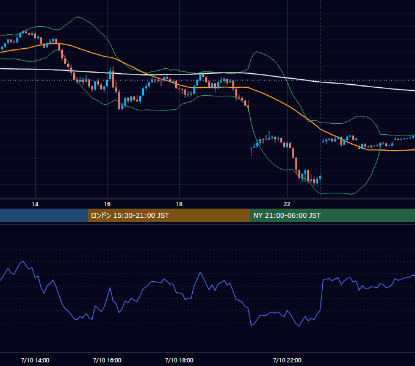
Task: Click the 7/10 22:00 label on indicator axis
Action: (287, 360)
